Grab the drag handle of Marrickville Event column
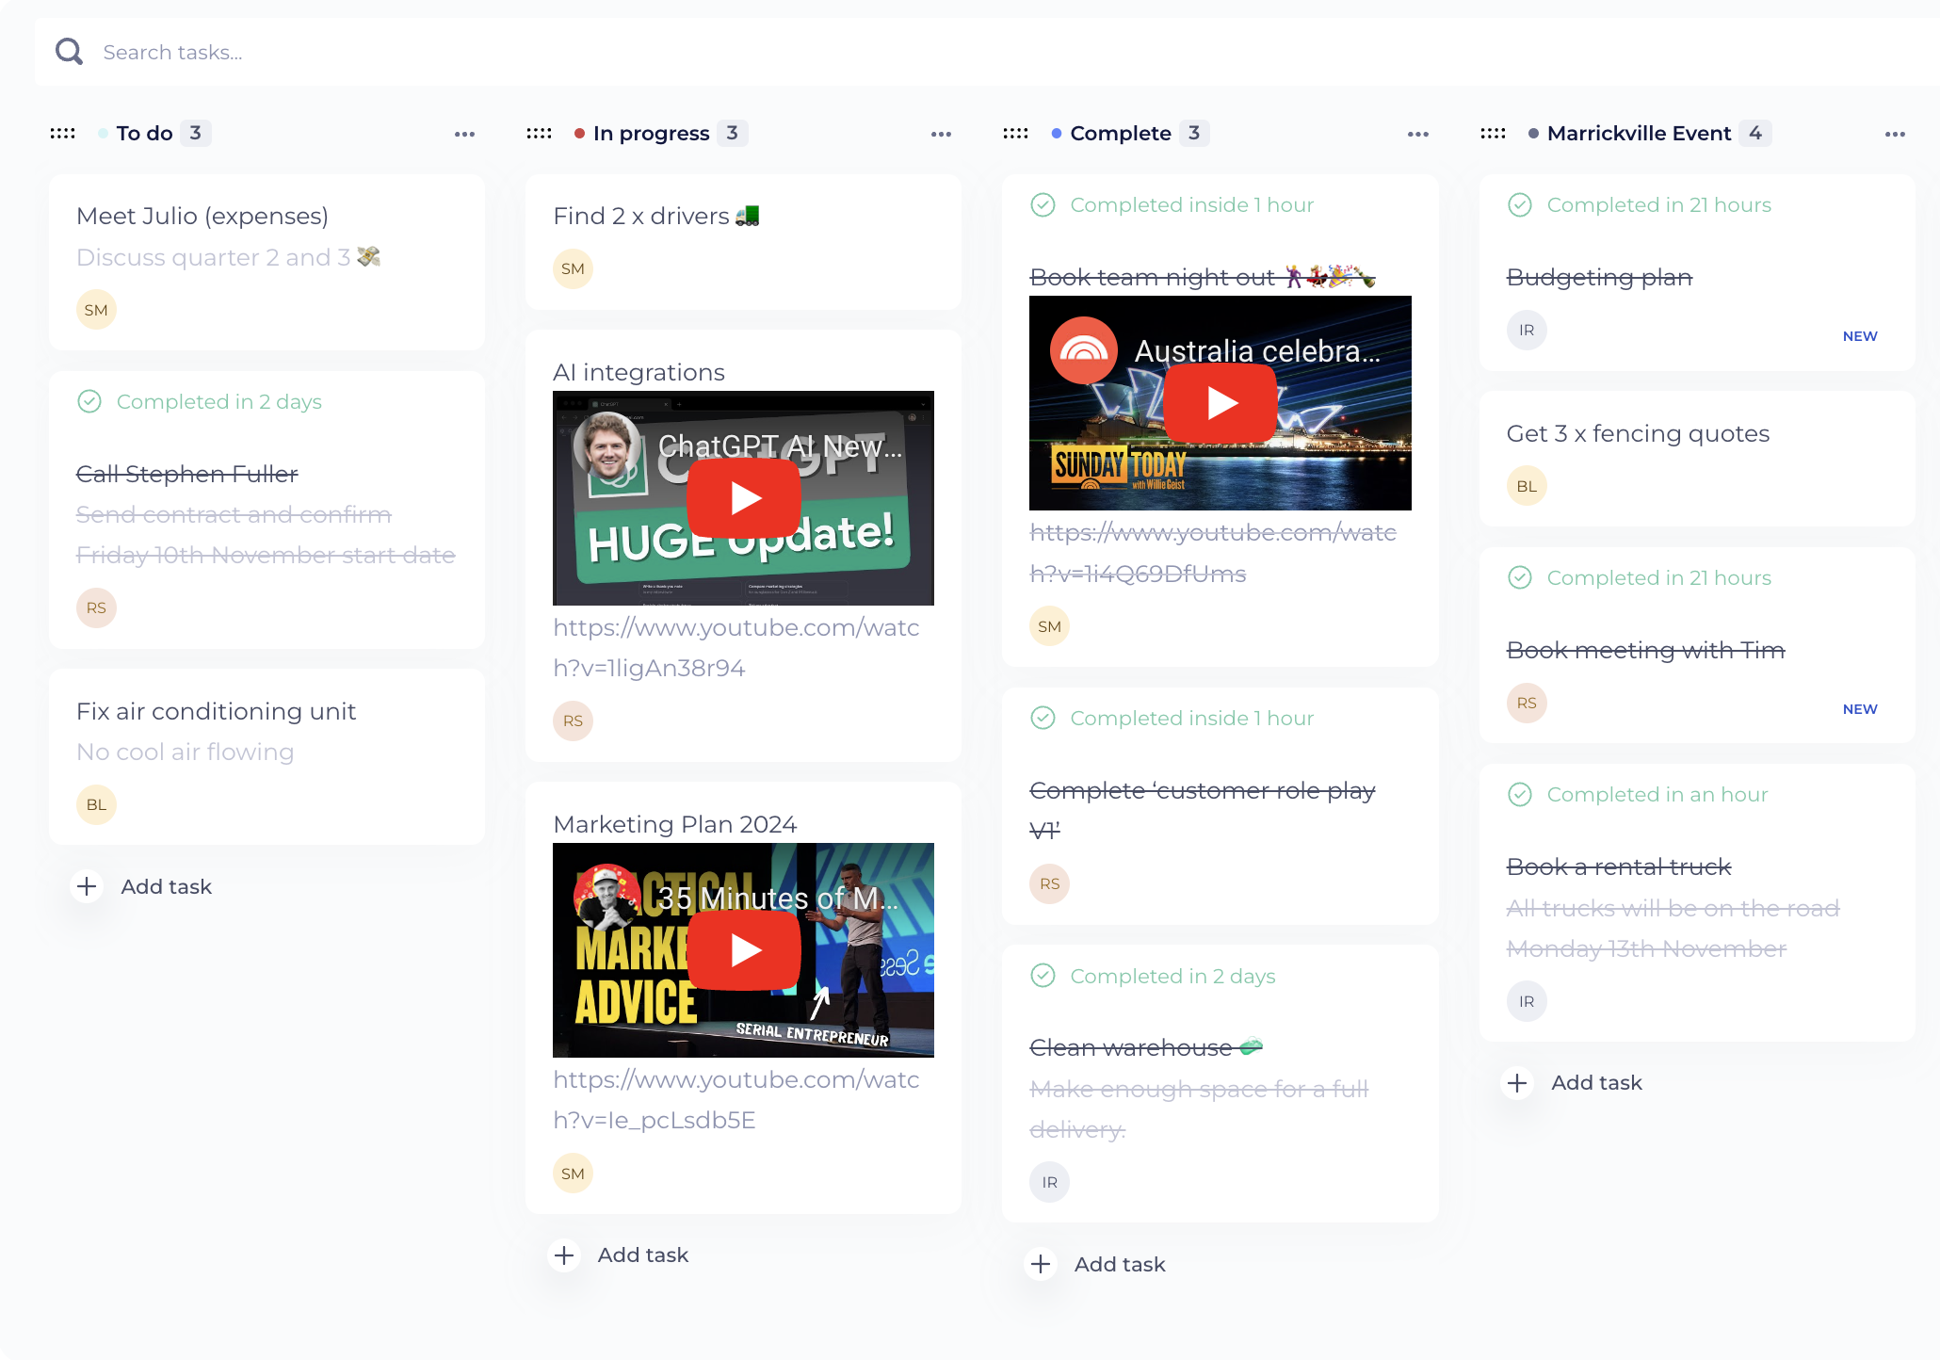The width and height of the screenshot is (1940, 1360). coord(1494,133)
